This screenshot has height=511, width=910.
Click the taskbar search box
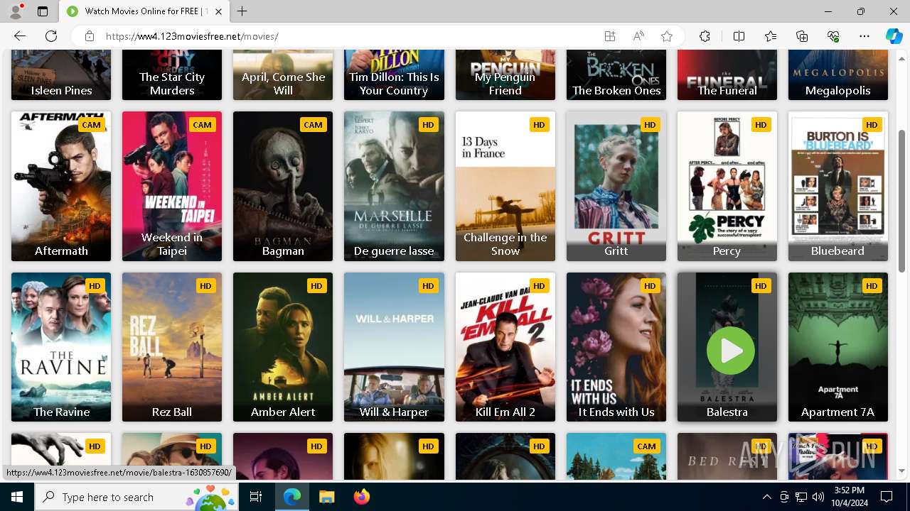coord(135,497)
